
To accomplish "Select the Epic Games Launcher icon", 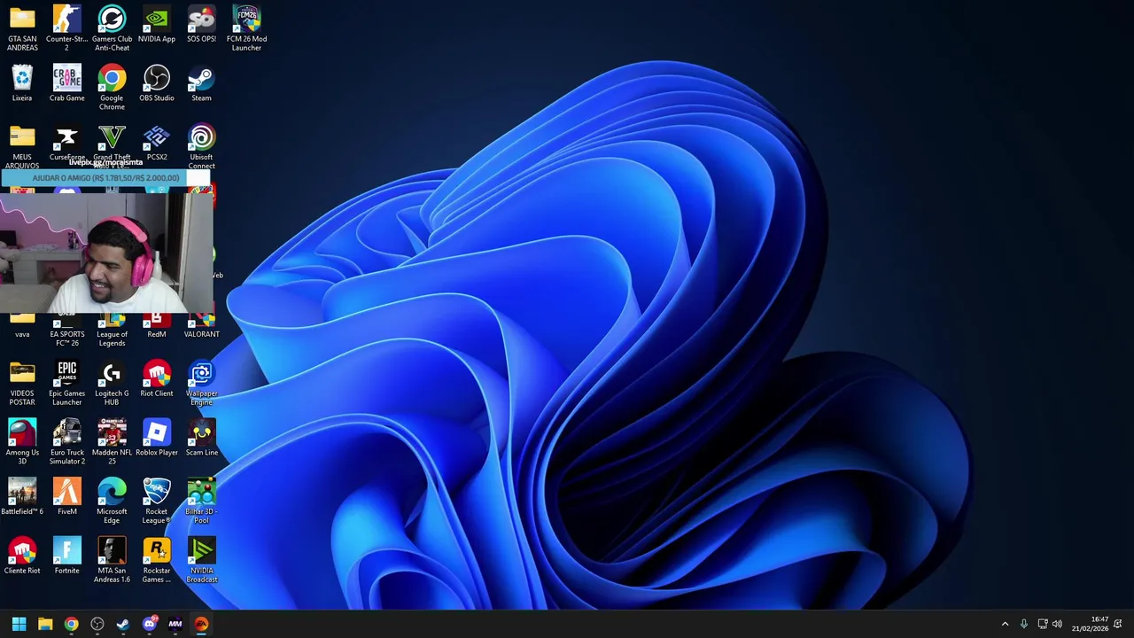I will click(x=67, y=383).
